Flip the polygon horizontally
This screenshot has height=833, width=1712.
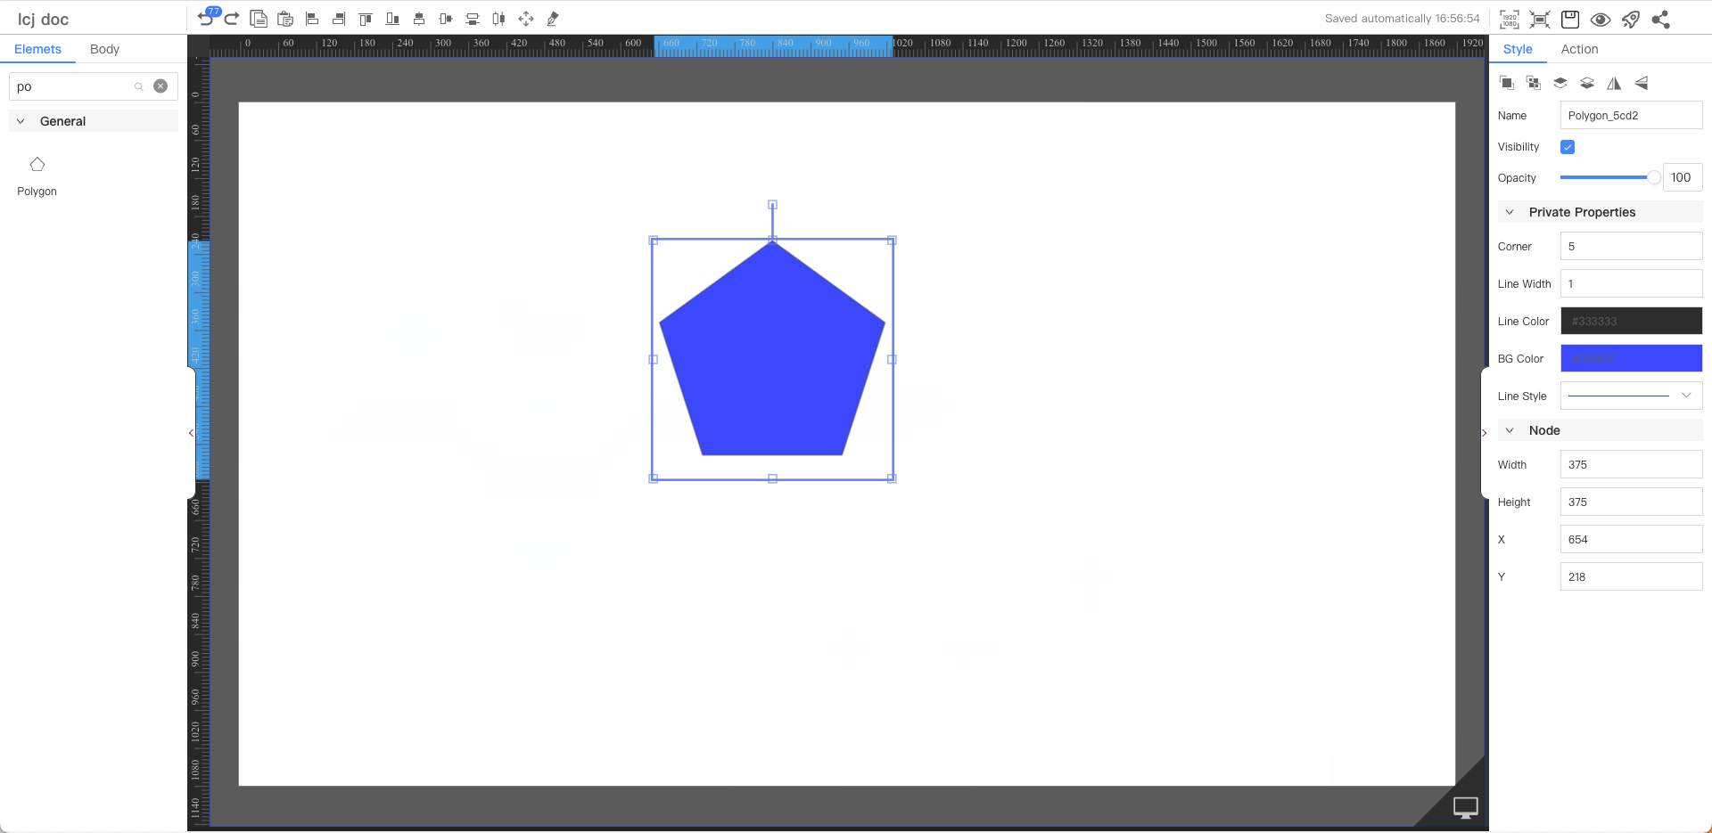click(1614, 83)
